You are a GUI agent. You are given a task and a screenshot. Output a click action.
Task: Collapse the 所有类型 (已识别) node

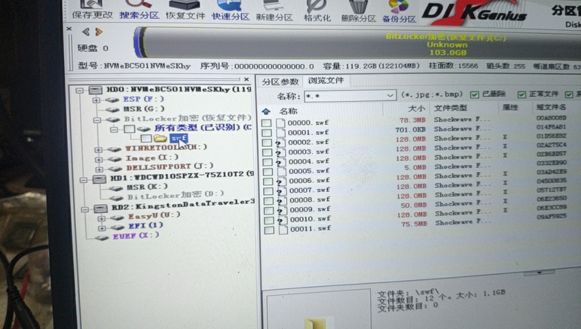(114, 129)
